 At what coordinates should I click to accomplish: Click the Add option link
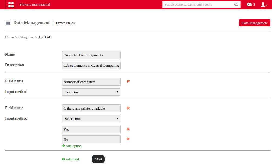point(73,146)
